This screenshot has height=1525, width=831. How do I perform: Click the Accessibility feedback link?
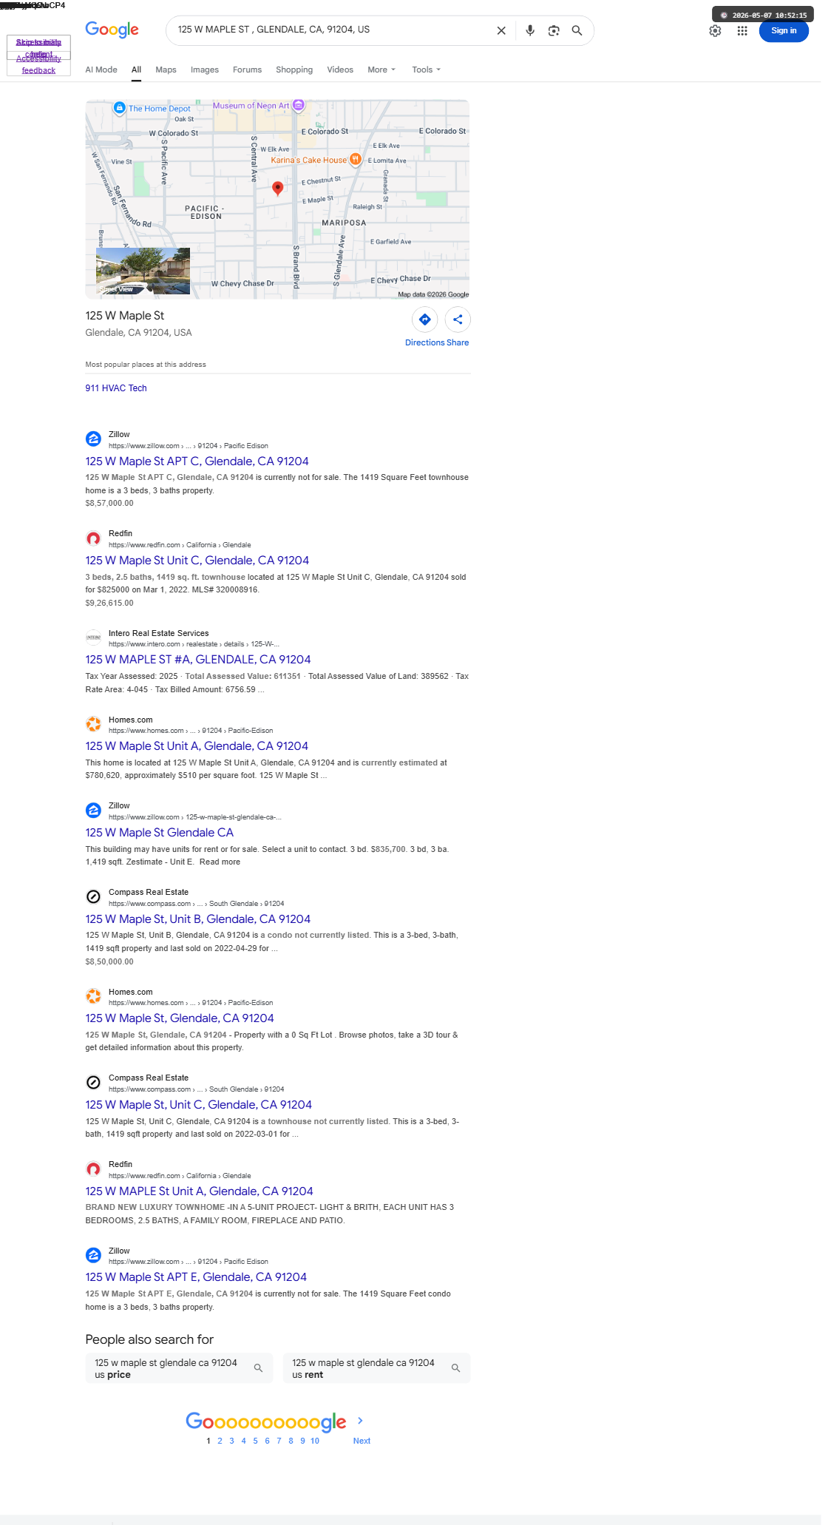click(38, 64)
